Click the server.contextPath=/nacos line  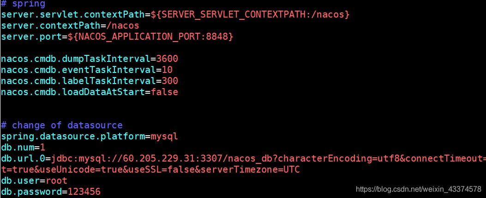70,25
